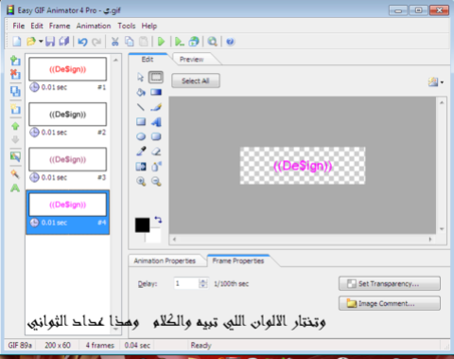Click the black foreground color swatch
454x359 pixels.
[142, 225]
